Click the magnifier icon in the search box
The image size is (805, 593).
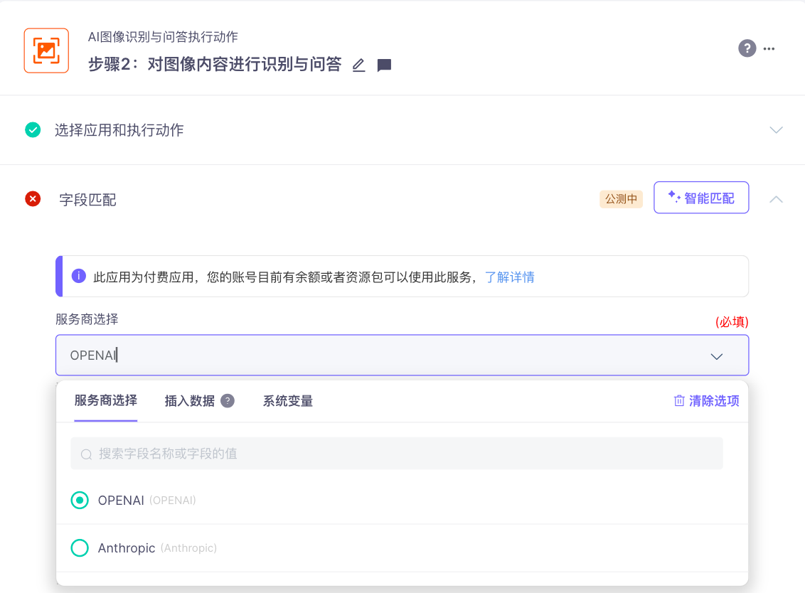[86, 454]
